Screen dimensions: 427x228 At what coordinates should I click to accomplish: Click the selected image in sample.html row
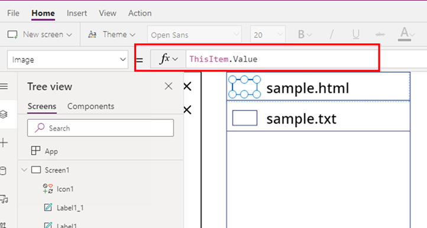(x=244, y=87)
